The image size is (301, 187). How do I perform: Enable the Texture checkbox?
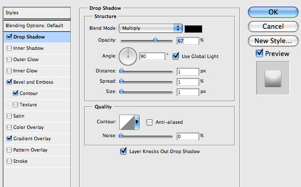pos(15,105)
